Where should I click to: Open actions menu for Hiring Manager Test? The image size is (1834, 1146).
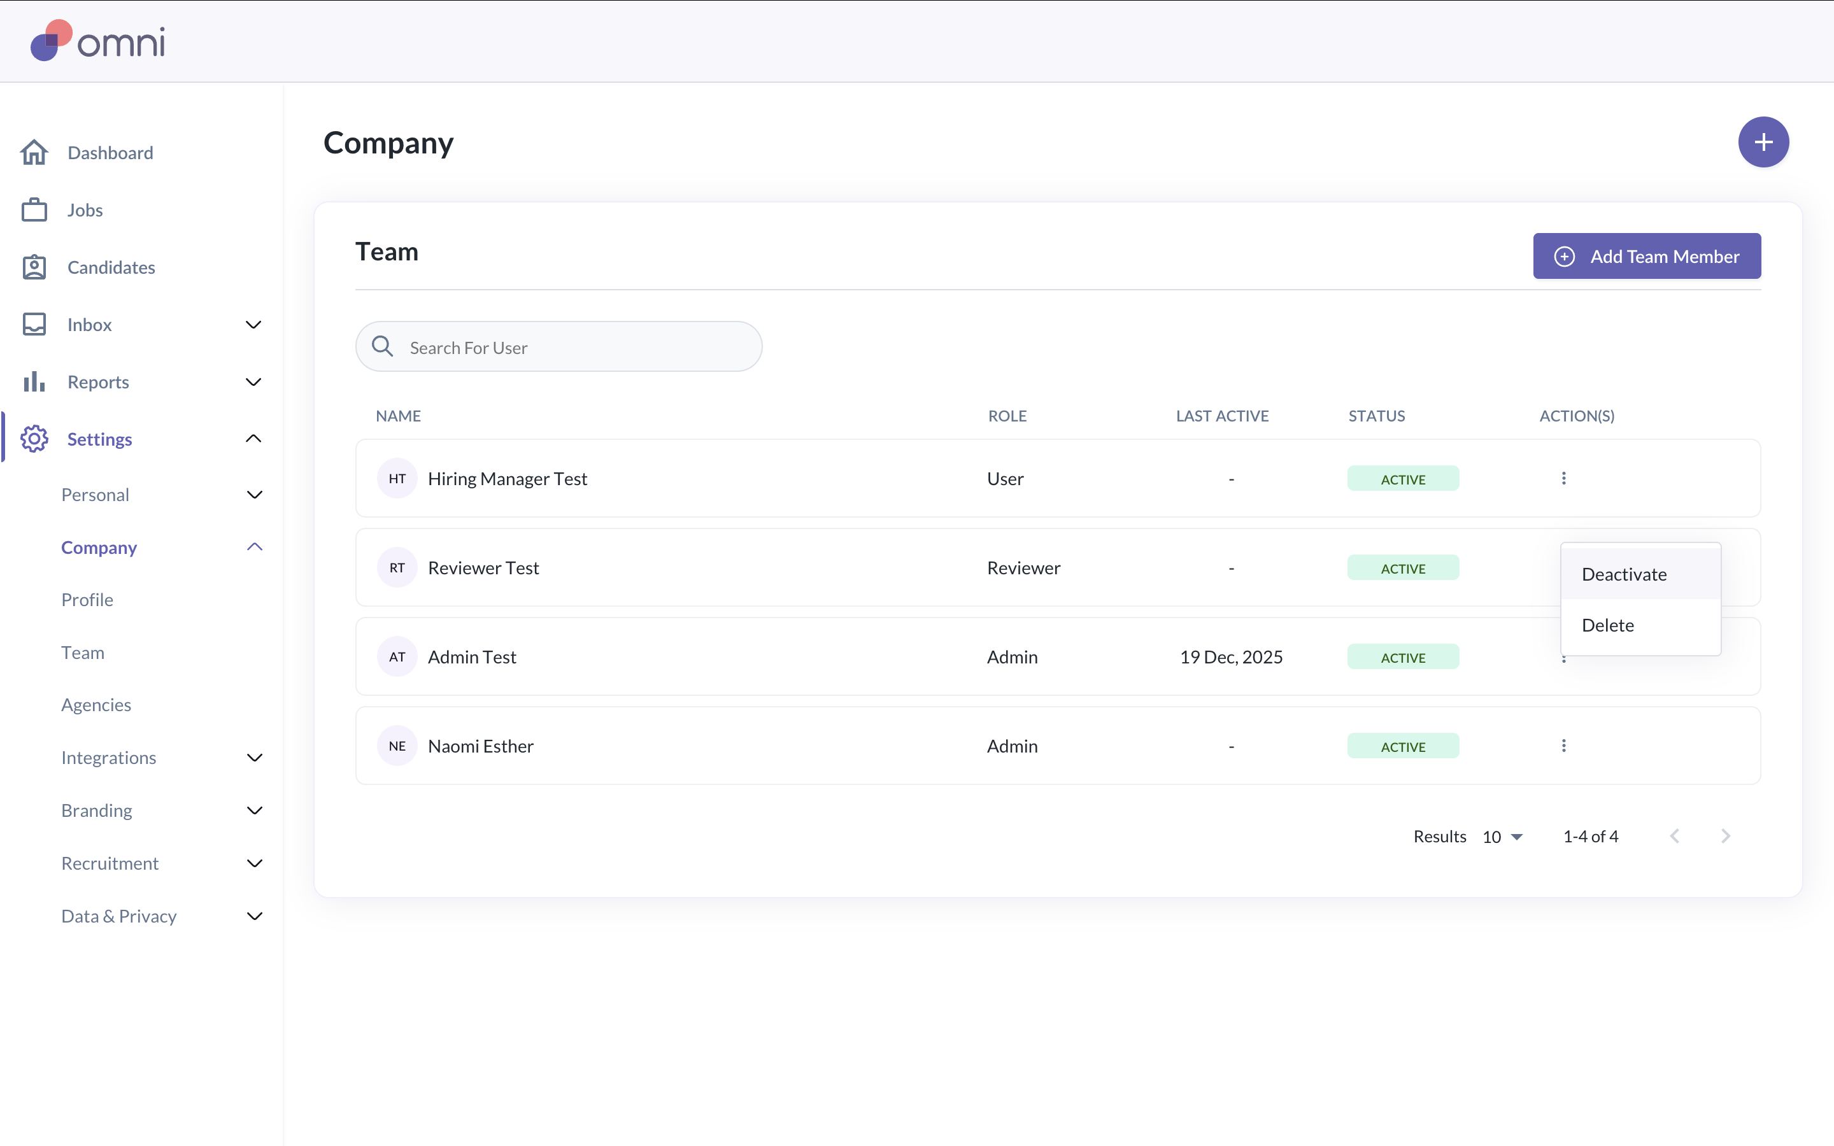click(x=1563, y=478)
